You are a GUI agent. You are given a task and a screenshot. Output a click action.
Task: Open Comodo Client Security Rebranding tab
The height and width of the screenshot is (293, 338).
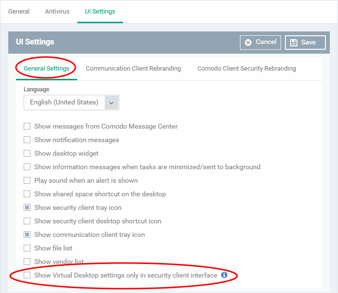246,69
